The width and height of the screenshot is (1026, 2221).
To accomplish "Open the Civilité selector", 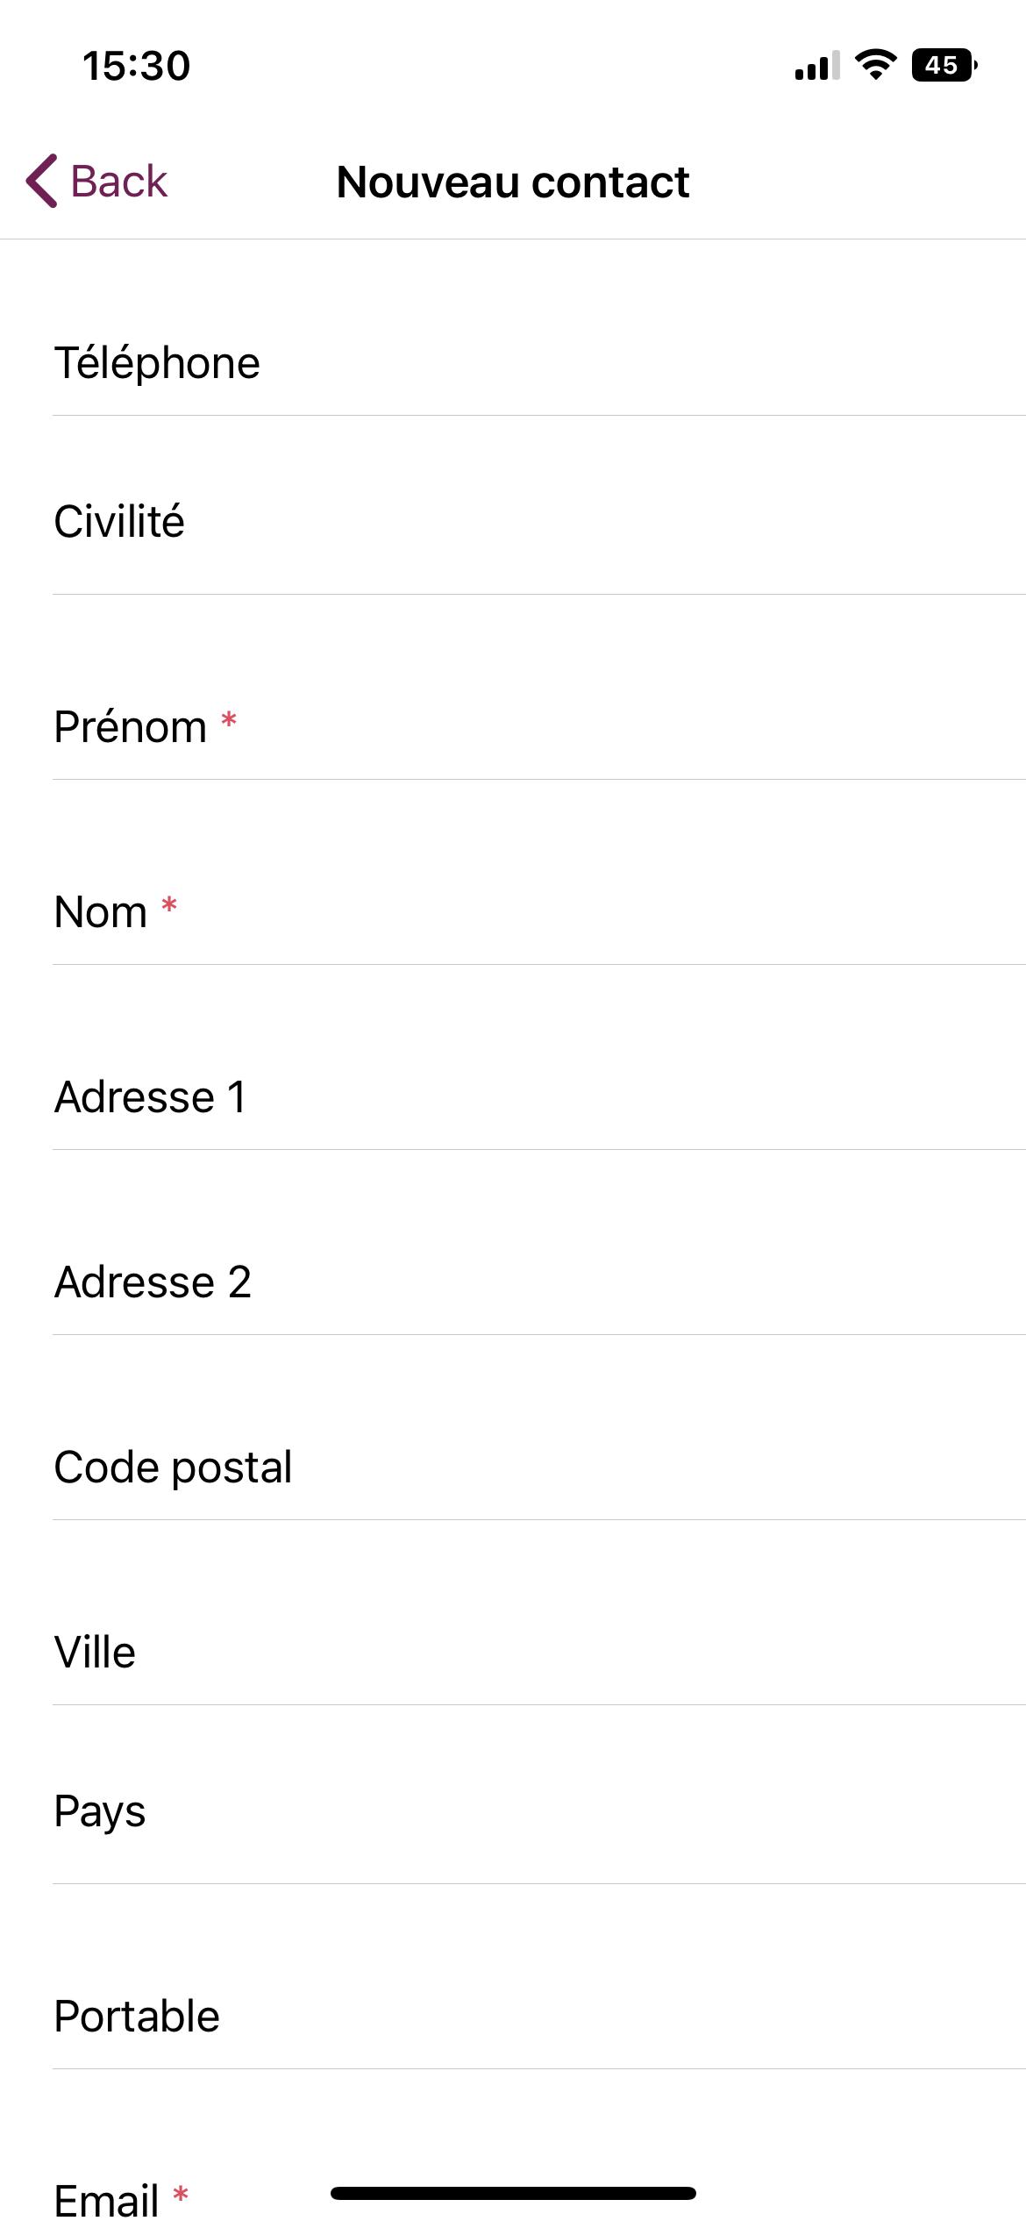I will pos(539,521).
